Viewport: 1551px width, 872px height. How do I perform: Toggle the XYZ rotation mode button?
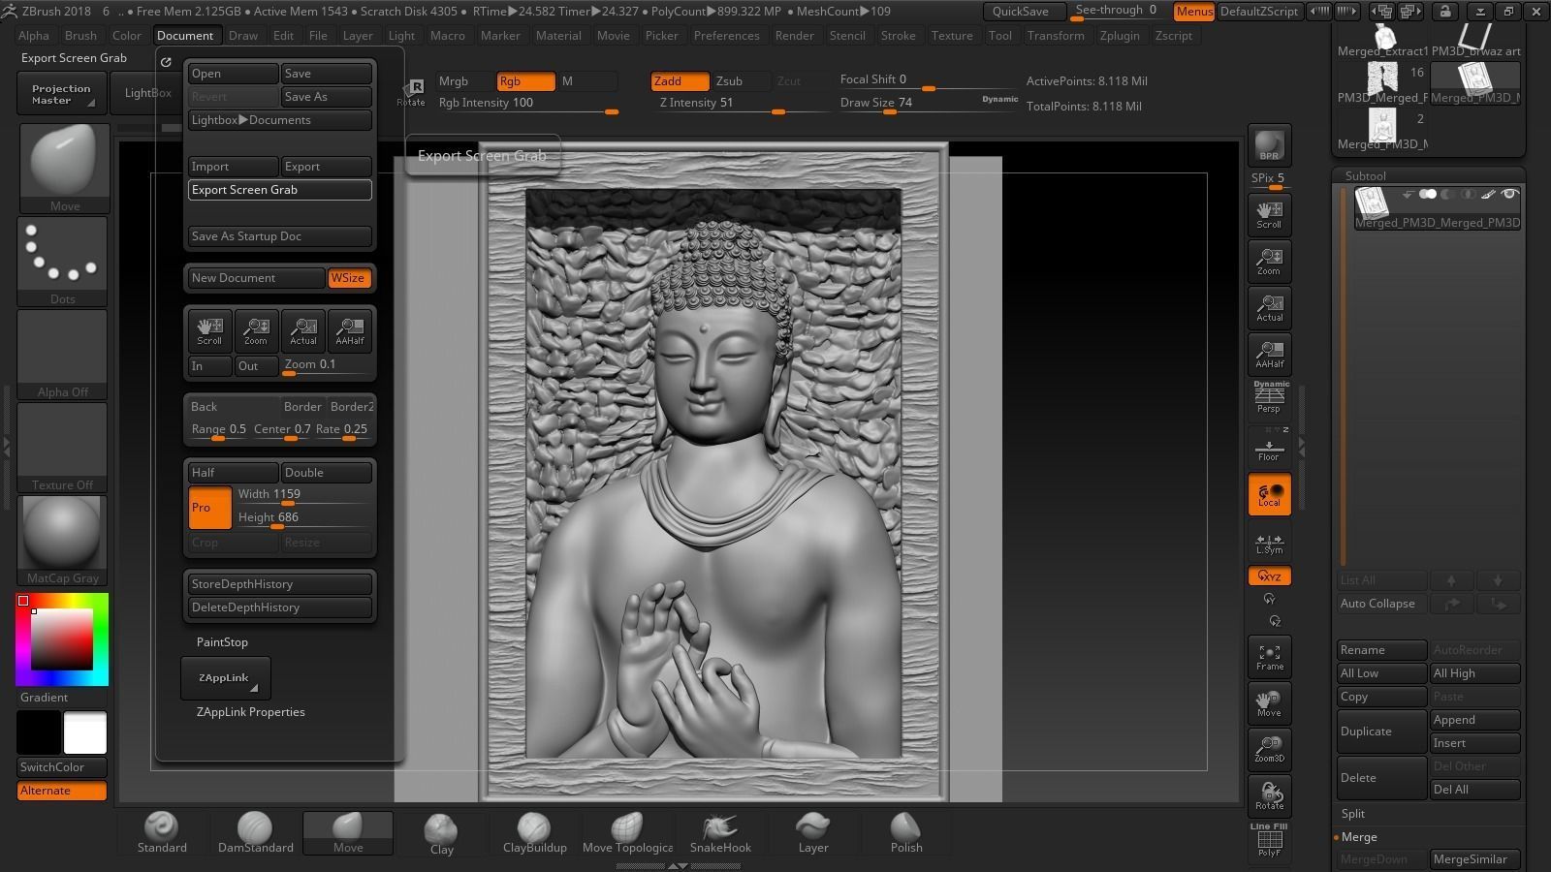click(x=1269, y=576)
